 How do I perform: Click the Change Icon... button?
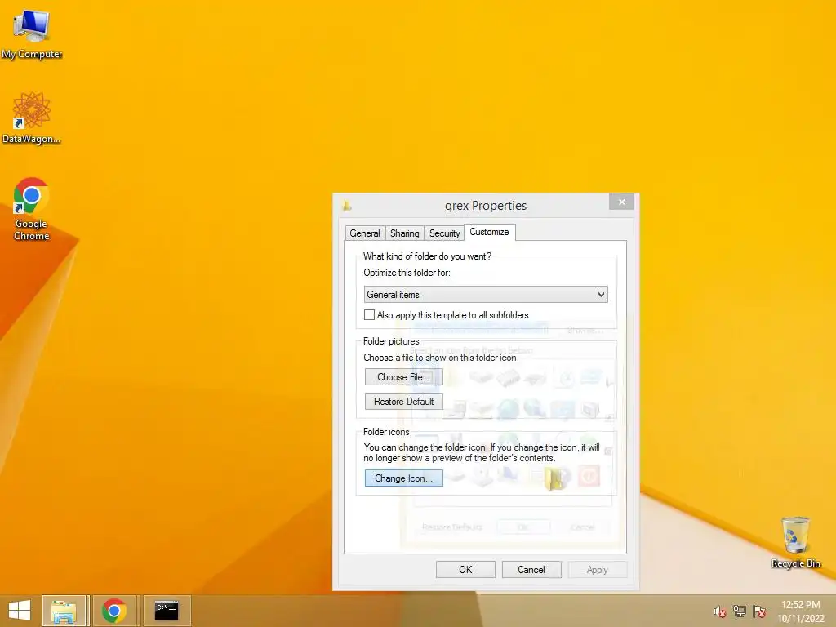click(403, 478)
